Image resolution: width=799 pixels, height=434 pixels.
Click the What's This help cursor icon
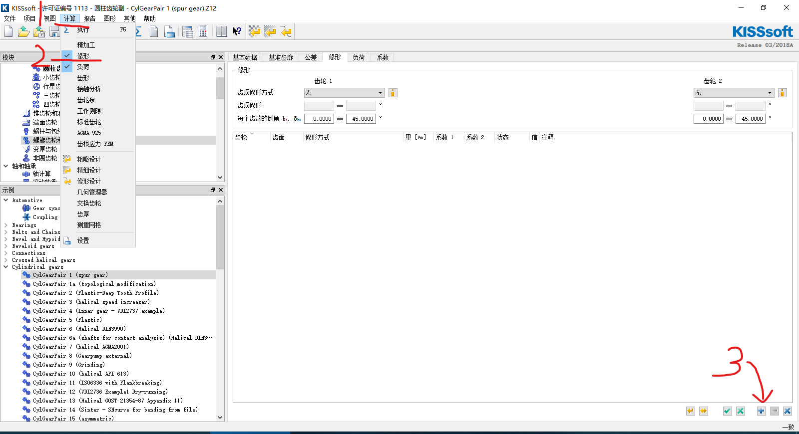pyautogui.click(x=237, y=31)
